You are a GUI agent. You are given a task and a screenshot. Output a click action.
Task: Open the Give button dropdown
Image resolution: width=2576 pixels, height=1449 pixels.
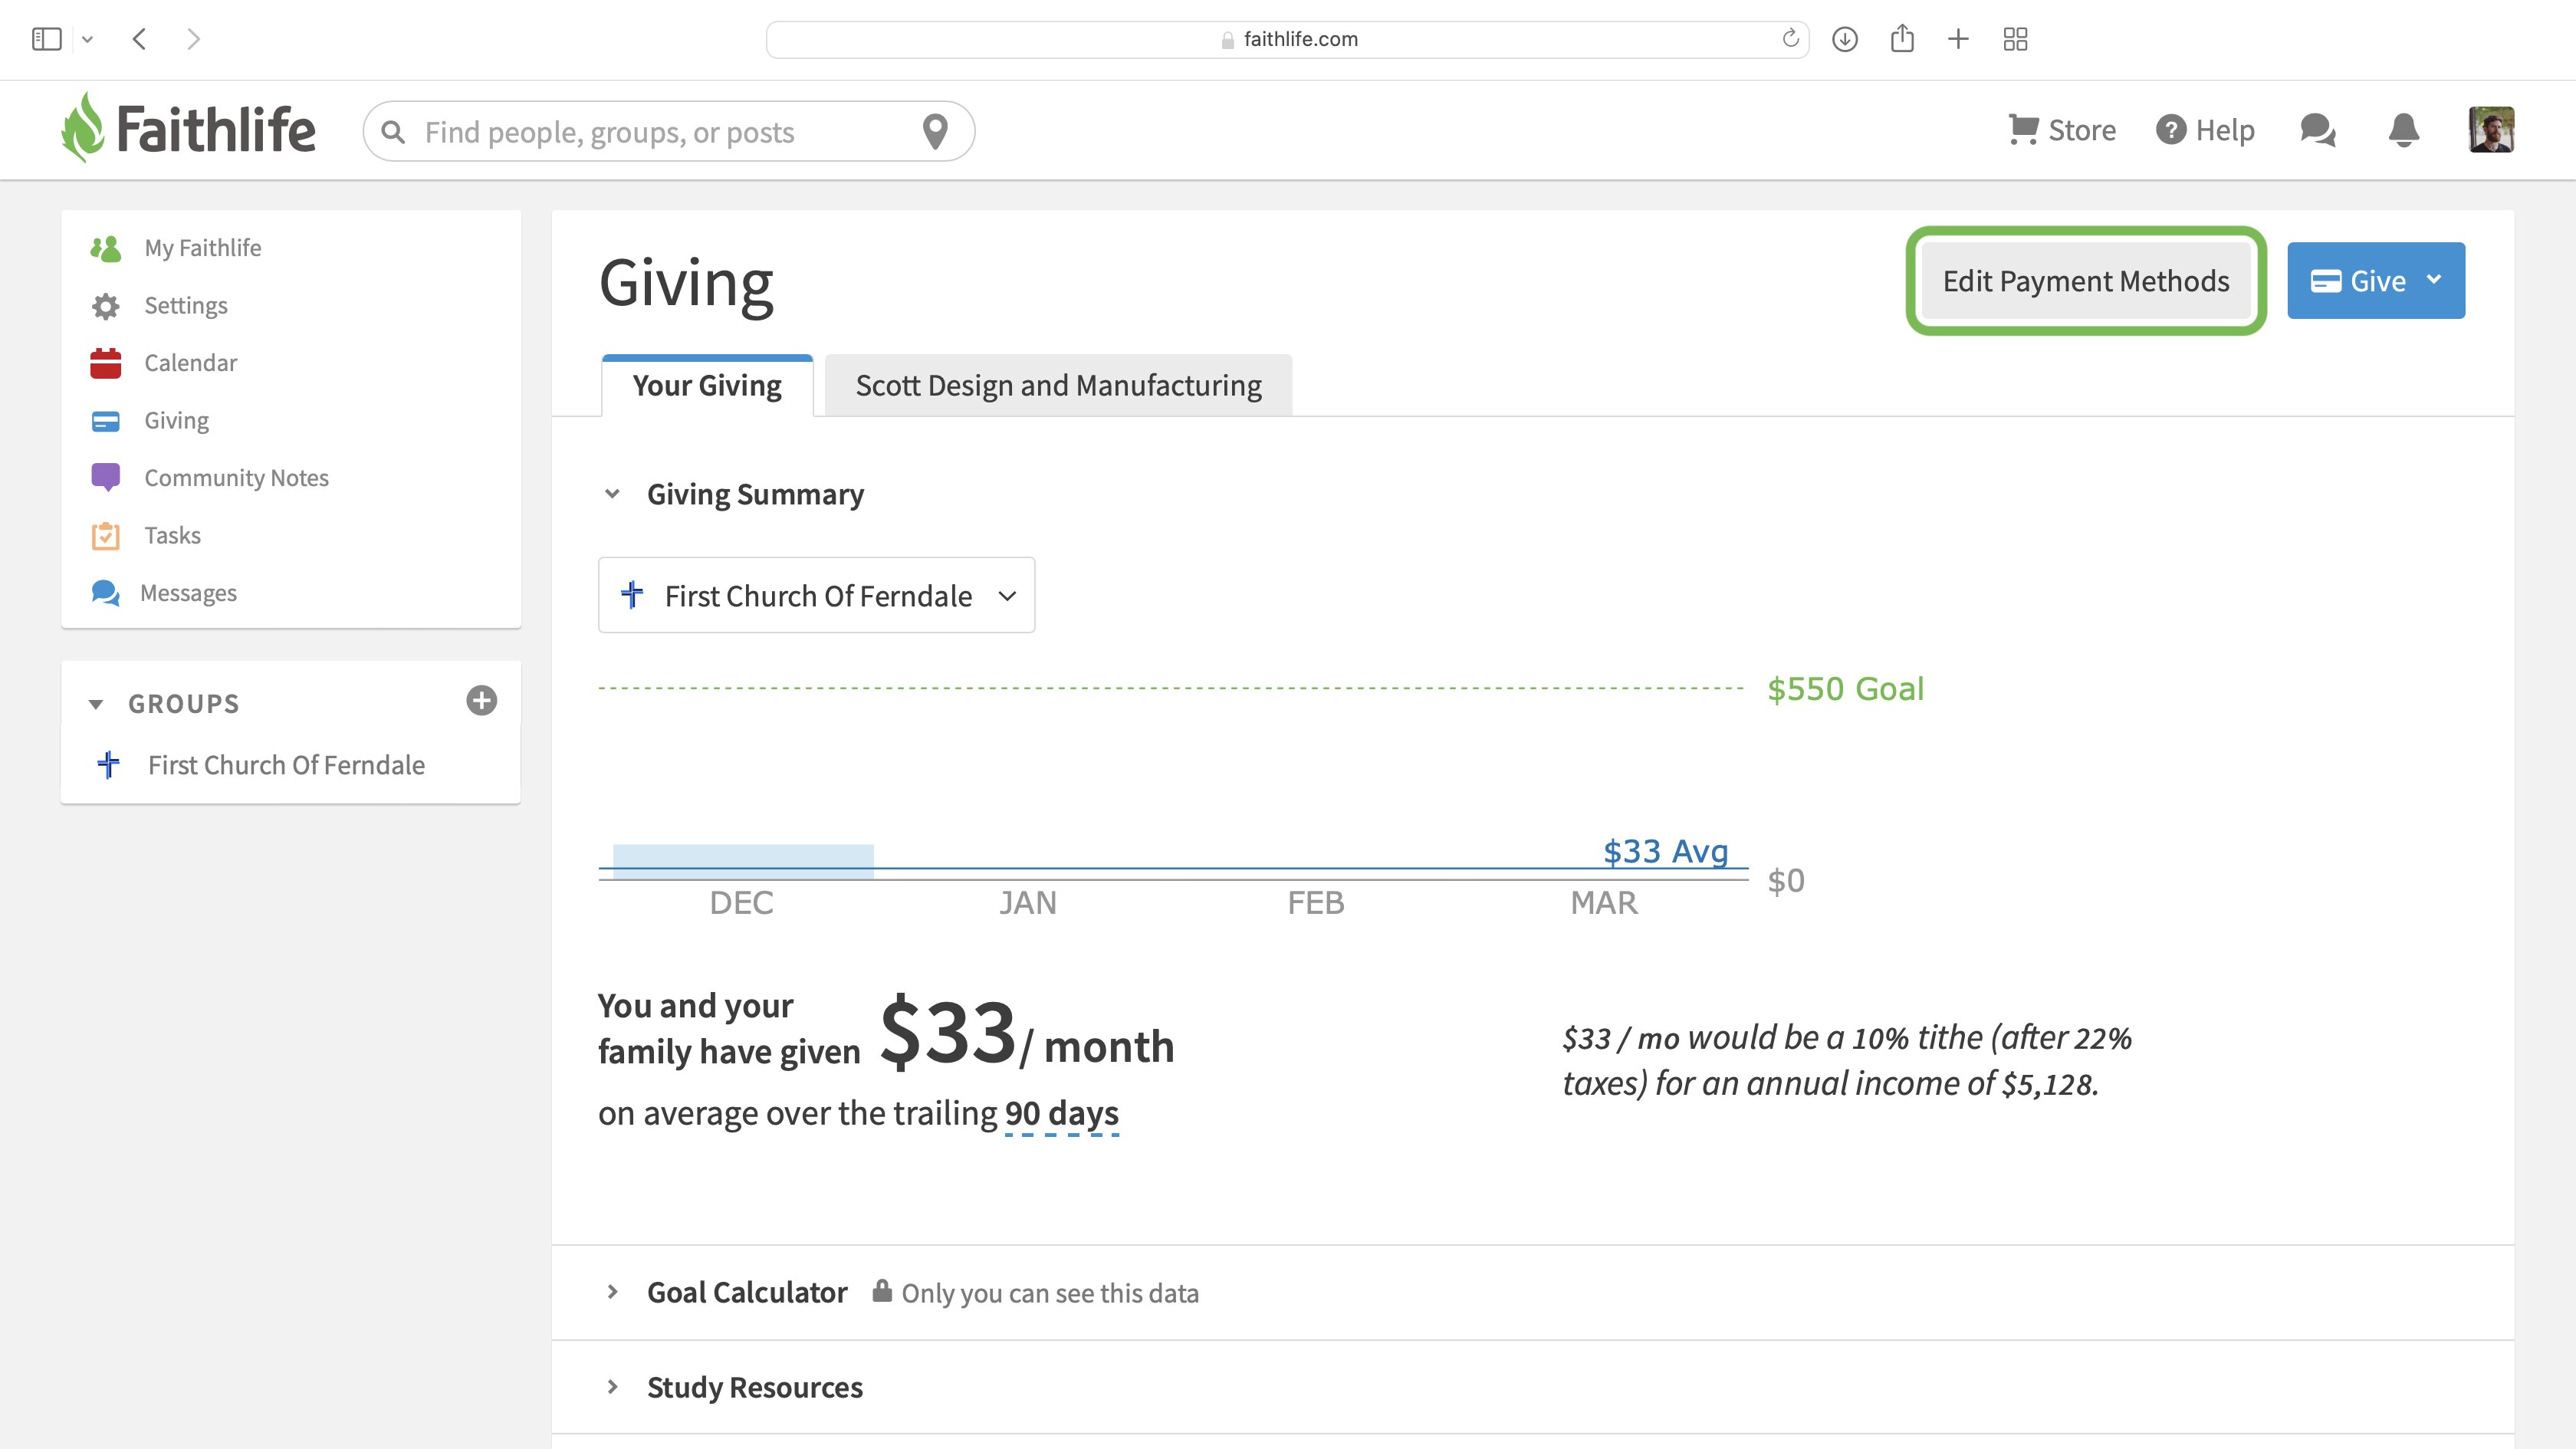click(2376, 281)
